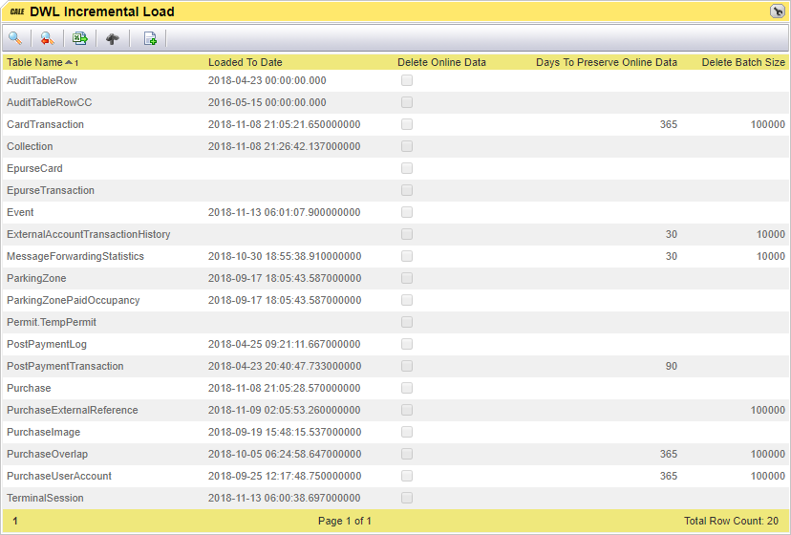Export the table to Excel

coord(79,38)
